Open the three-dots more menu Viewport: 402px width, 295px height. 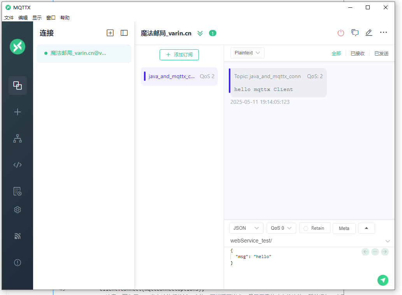click(x=384, y=32)
